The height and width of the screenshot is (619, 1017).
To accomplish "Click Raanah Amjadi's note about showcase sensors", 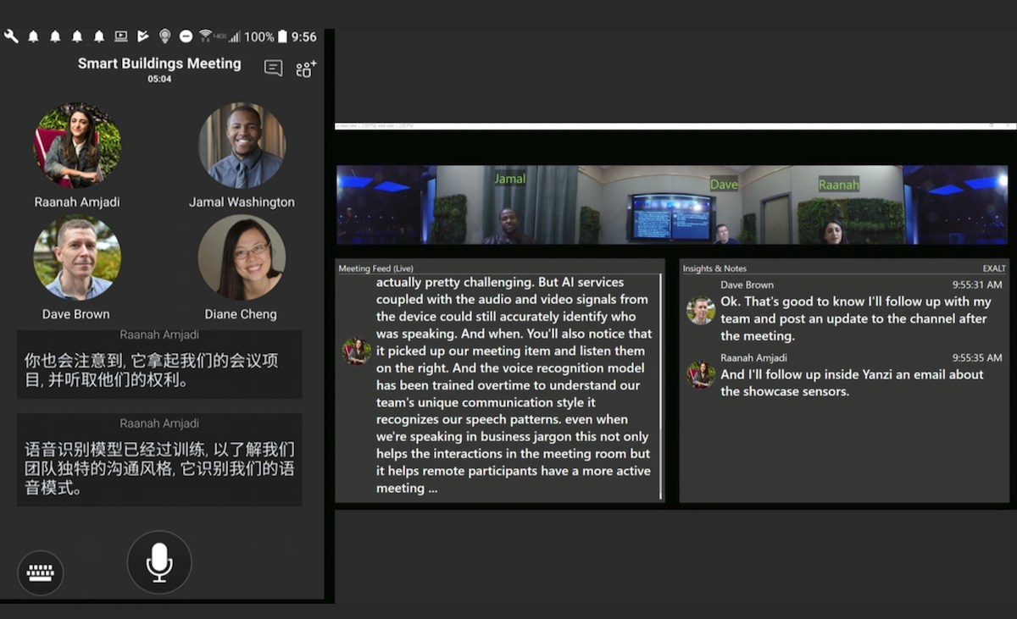I will click(852, 383).
